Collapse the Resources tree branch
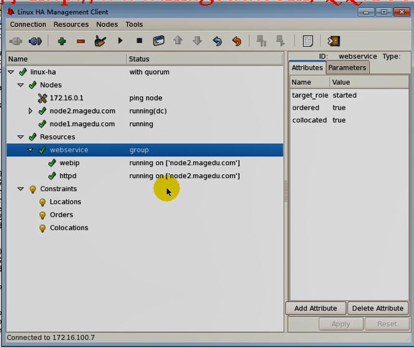 click(x=21, y=137)
